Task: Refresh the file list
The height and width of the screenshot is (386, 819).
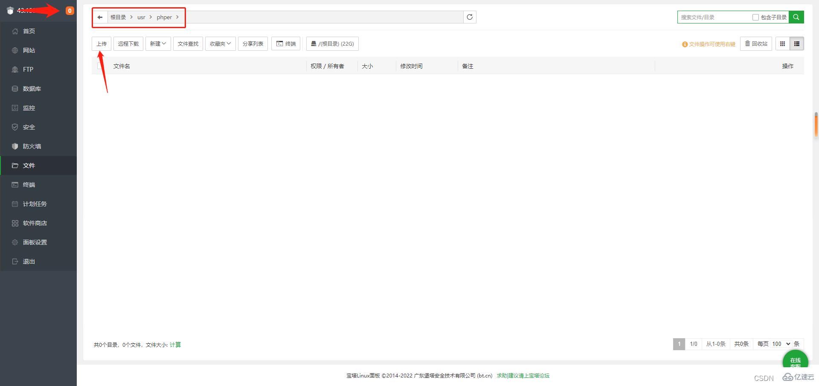Action: pos(470,17)
